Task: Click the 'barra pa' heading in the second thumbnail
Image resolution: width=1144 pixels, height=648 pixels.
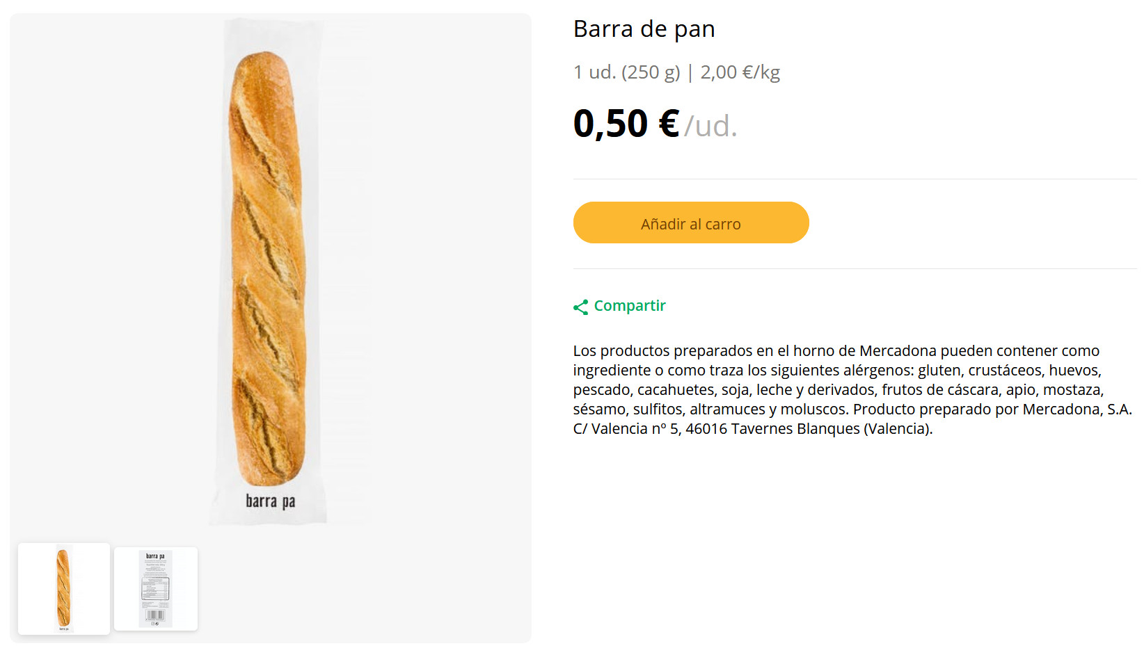Action: pyautogui.click(x=155, y=556)
